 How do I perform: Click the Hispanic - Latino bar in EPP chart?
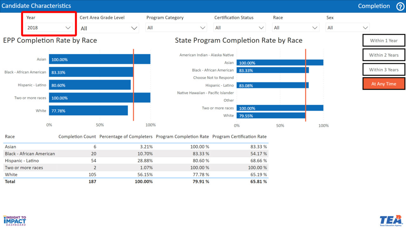(x=90, y=85)
